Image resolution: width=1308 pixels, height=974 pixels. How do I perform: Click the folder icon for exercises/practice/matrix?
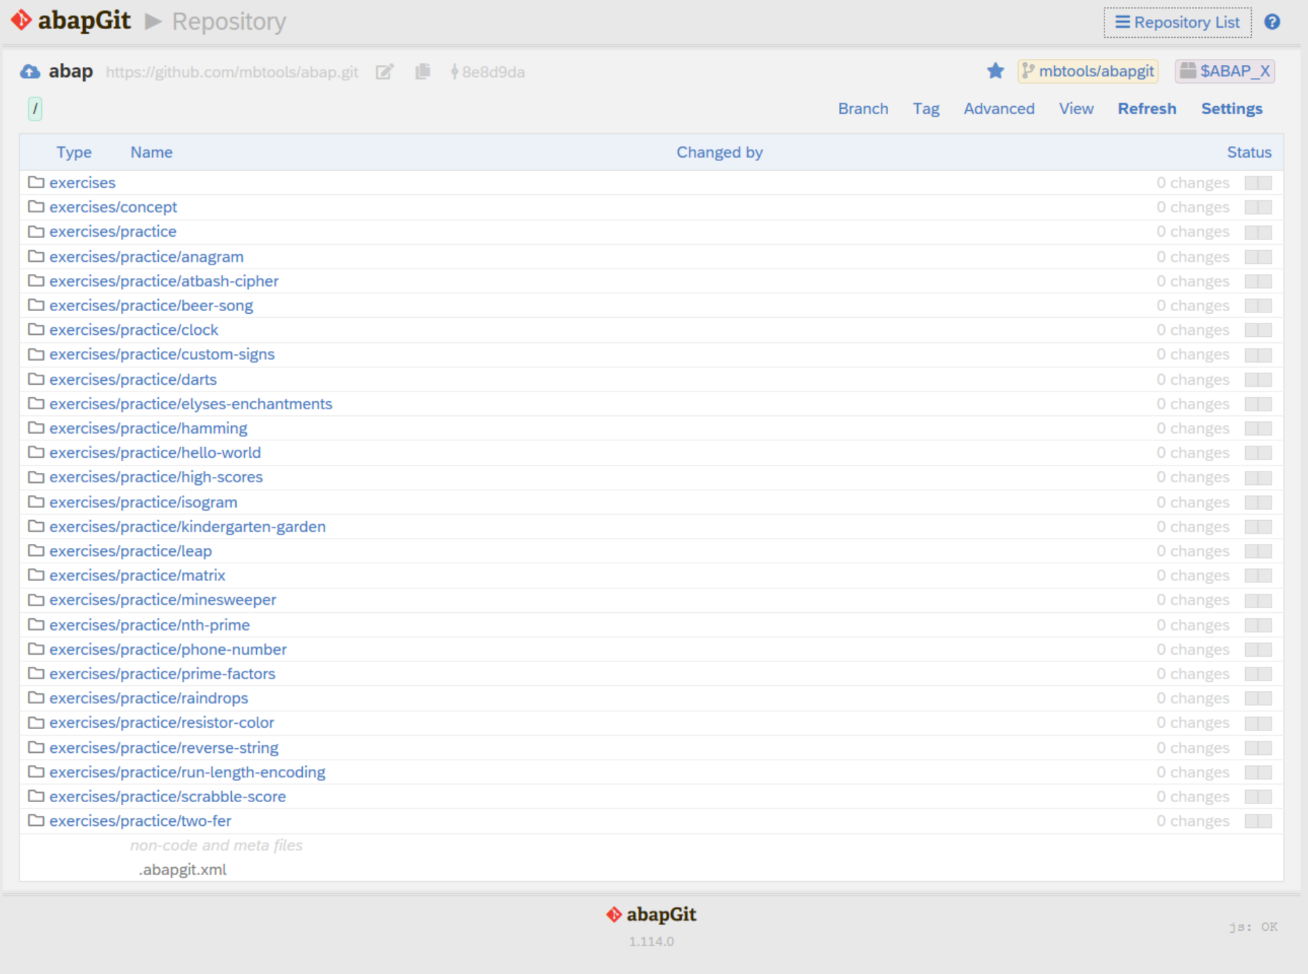click(x=36, y=576)
